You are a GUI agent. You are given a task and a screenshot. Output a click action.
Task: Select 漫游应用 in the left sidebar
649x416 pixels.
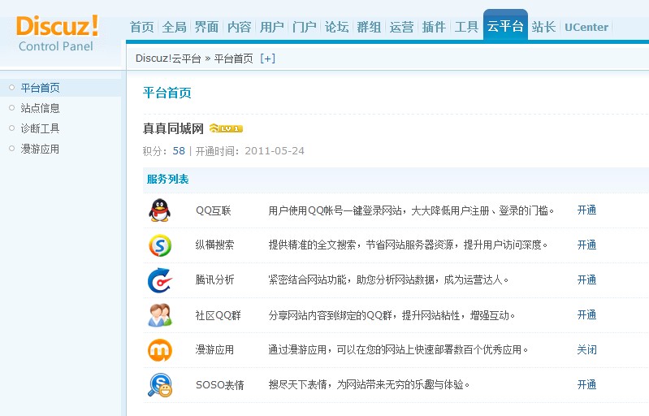pos(40,149)
